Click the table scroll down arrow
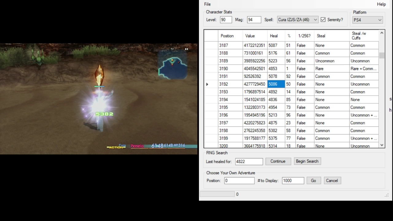The width and height of the screenshot is (393, 221). [x=382, y=145]
